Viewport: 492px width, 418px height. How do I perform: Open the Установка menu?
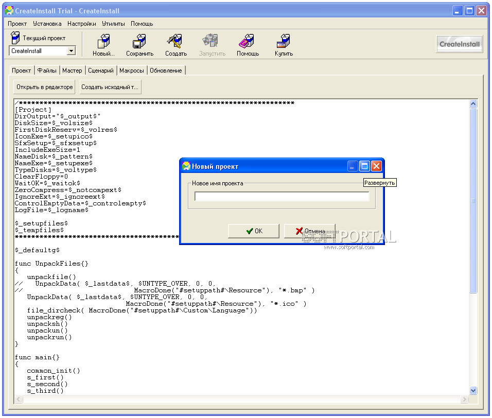pos(47,24)
